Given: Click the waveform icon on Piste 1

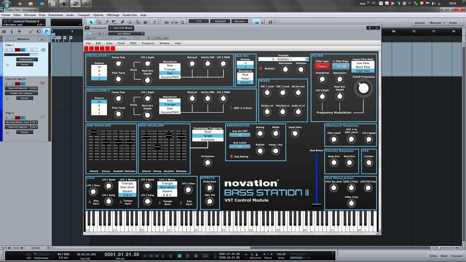Looking at the screenshot, I should [x=43, y=50].
